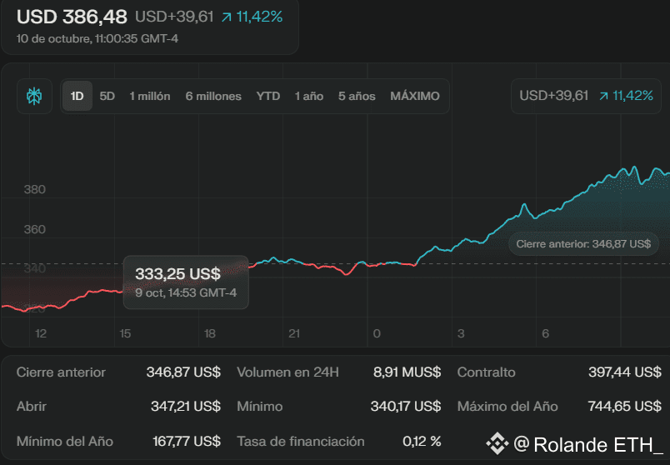Click the USD+39,61 change badge above chart
The height and width of the screenshot is (465, 670).
[554, 96]
